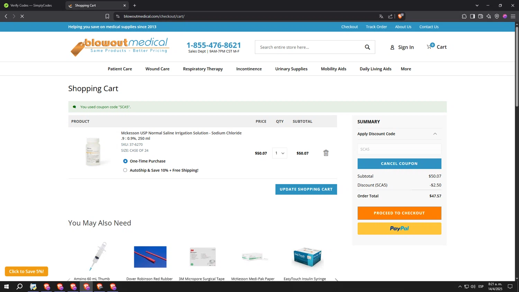Click the Dover Robinson Red Rubber product image
Screen dimensions: 519x292
pyautogui.click(x=150, y=257)
